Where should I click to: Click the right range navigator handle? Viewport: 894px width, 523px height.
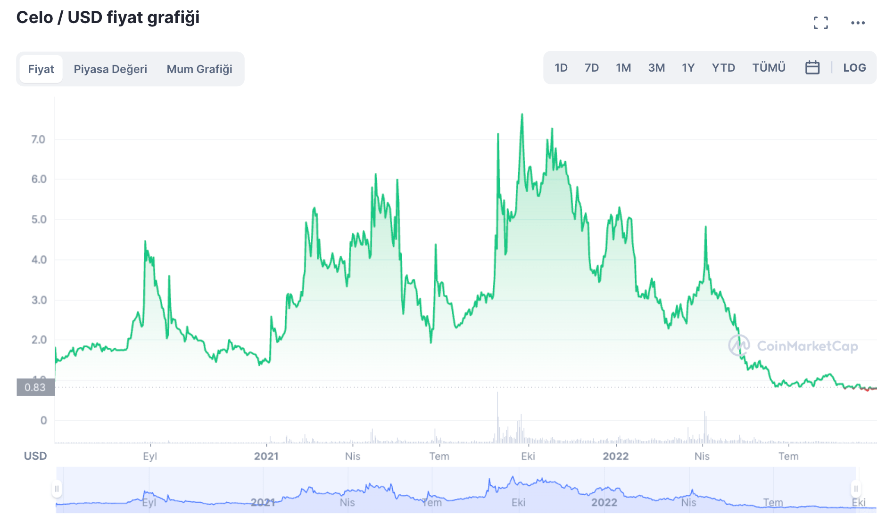pyautogui.click(x=856, y=489)
